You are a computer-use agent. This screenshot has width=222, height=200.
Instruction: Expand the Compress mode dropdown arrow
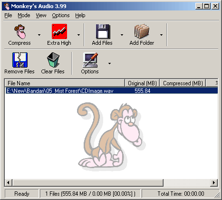(39, 35)
